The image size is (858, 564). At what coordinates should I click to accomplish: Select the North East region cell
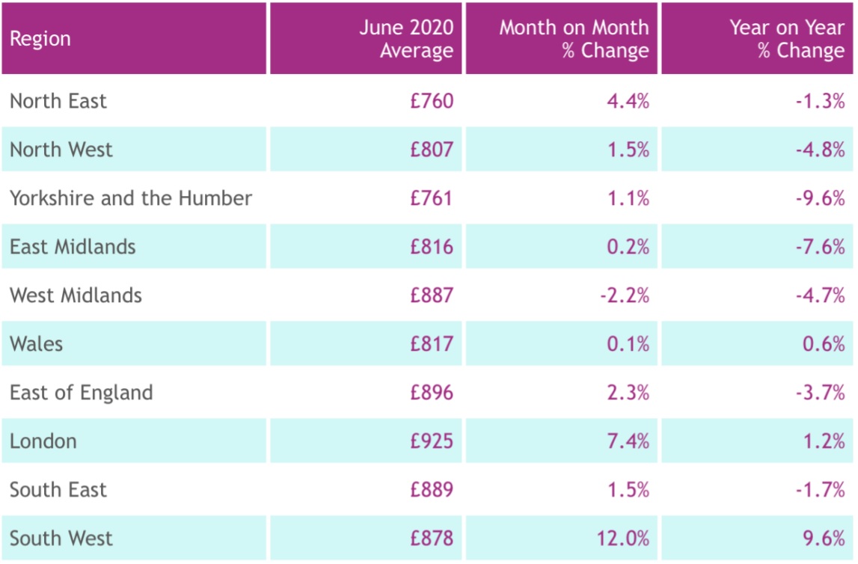coord(58,101)
